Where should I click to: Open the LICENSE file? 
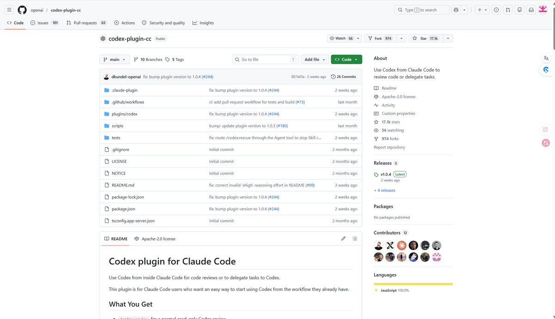119,162
